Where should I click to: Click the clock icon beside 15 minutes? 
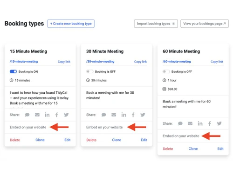point(12,80)
